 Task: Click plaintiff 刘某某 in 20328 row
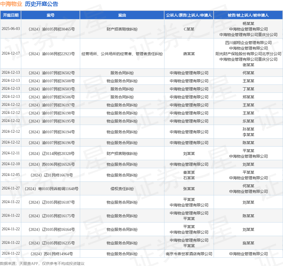pyautogui.click(x=189, y=154)
